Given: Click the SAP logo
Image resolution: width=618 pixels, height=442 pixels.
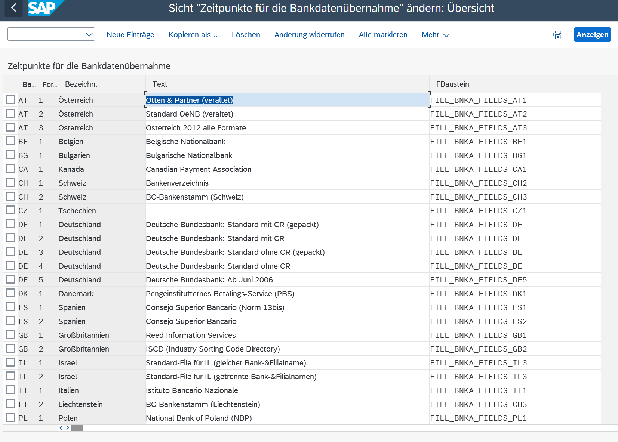Looking at the screenshot, I should point(43,8).
